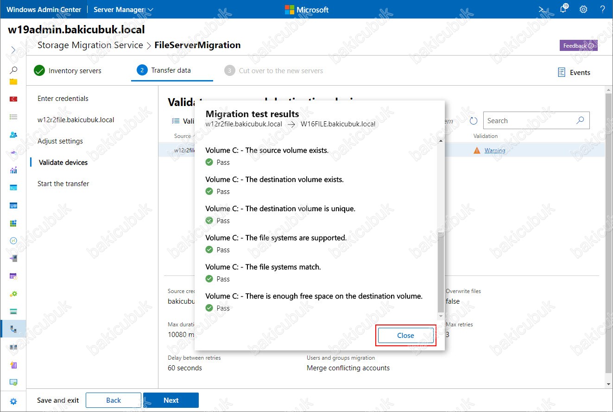613x412 pixels.
Task: Open sidebar Settings gear at bottom
Action: coord(13,401)
